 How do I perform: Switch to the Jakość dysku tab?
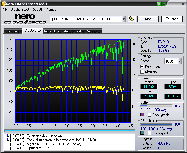tap(74, 31)
